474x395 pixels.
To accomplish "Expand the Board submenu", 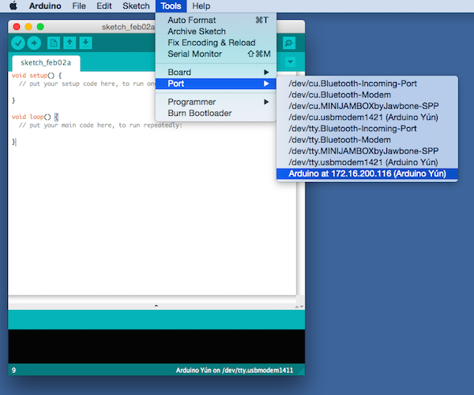I will 216,72.
